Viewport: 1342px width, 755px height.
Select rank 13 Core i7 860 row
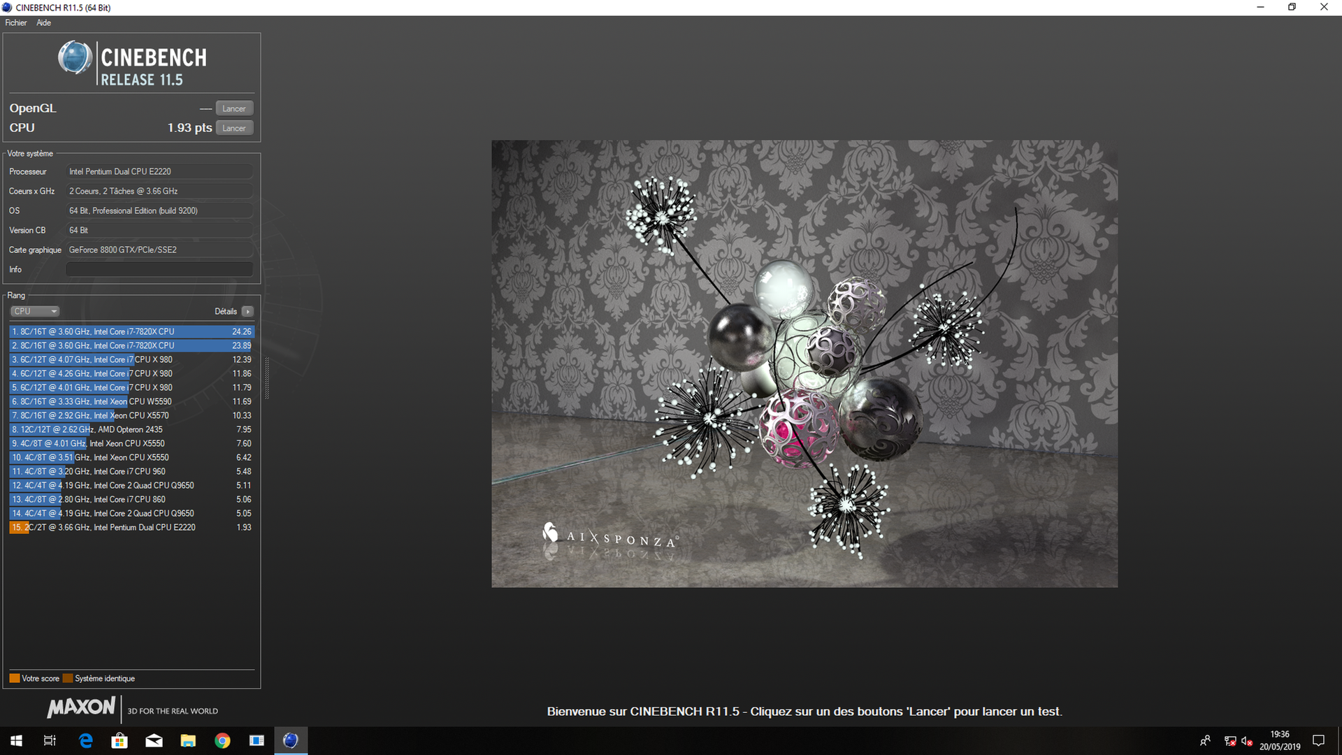click(x=131, y=499)
